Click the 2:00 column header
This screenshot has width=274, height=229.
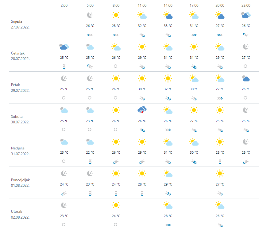pos(64,6)
